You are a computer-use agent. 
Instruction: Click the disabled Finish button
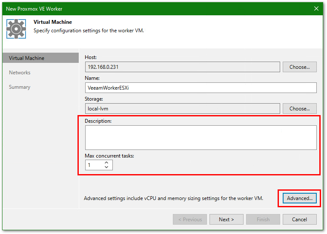pos(263,220)
